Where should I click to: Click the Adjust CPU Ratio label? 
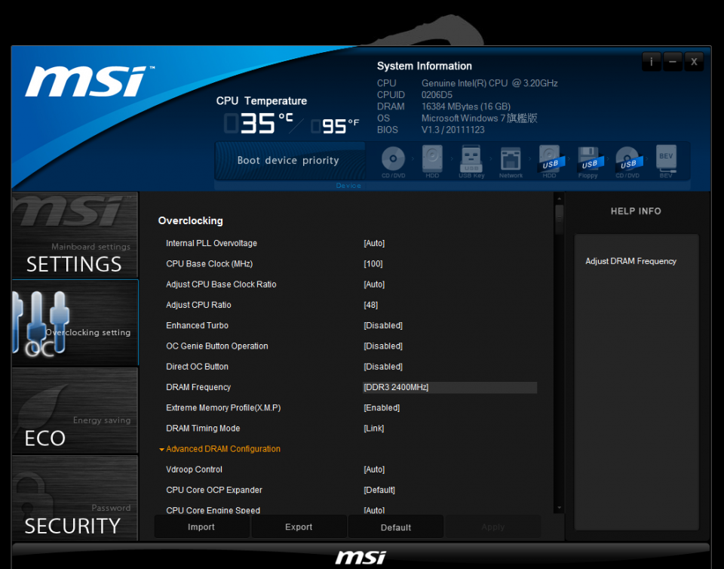click(198, 305)
